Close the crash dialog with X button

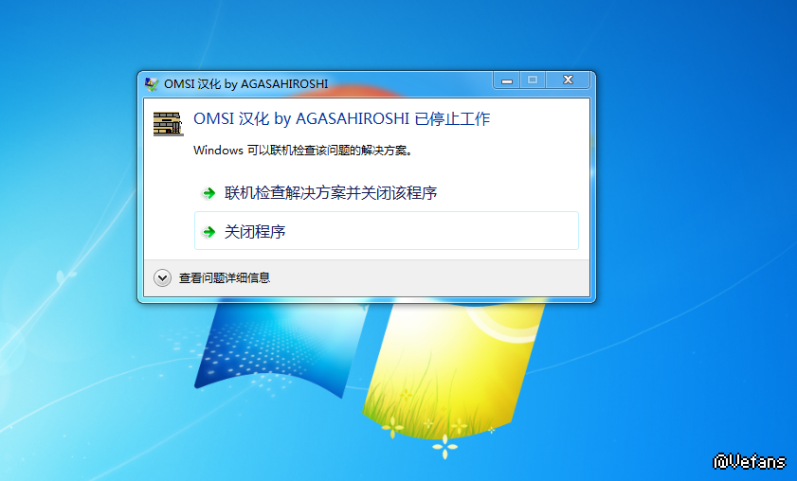tap(568, 80)
